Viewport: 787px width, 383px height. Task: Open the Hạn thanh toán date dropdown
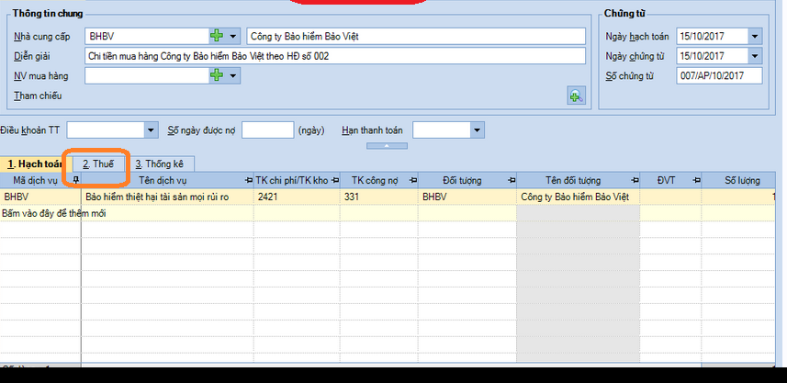[477, 130]
